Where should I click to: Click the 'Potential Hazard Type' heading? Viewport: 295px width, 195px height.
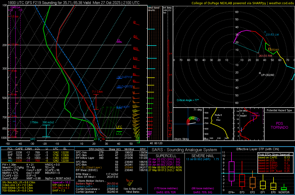tap(279, 110)
